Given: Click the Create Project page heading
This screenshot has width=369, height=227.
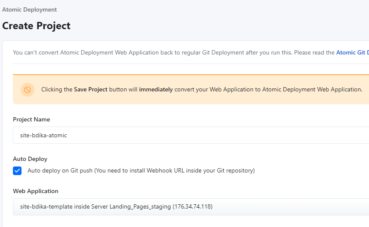Looking at the screenshot, I should (36, 26).
